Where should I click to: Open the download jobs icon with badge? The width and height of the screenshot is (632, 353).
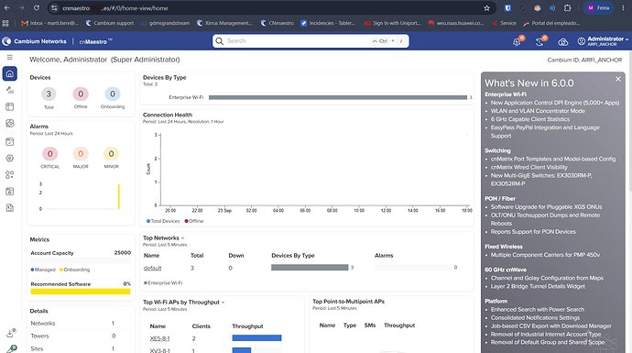11,333
